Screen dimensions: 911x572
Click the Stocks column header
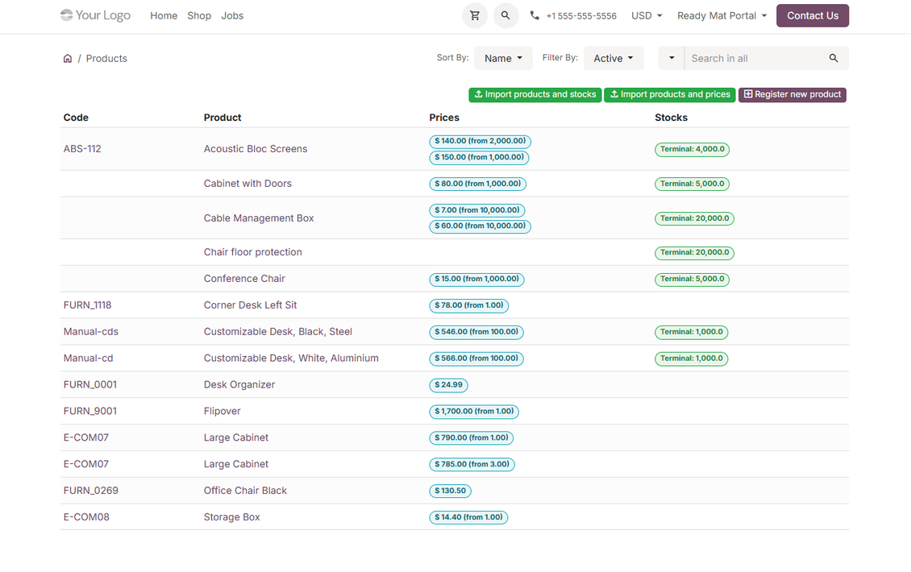coord(671,118)
